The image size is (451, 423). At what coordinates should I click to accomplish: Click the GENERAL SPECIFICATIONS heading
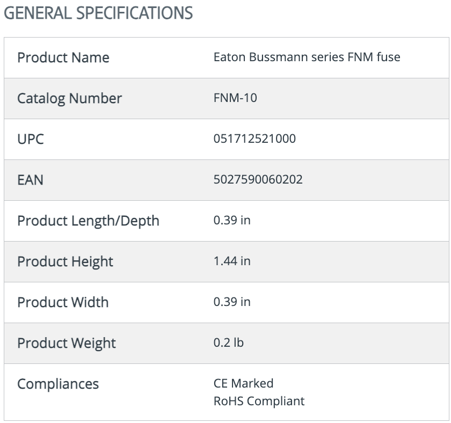[98, 13]
